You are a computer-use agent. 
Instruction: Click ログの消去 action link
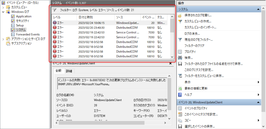click(x=192, y=34)
